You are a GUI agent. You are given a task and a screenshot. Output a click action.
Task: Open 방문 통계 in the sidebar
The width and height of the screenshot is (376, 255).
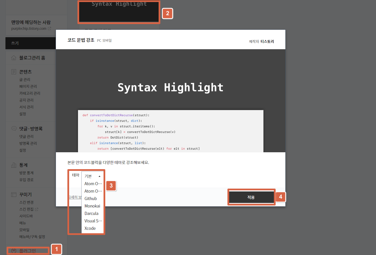click(x=26, y=173)
